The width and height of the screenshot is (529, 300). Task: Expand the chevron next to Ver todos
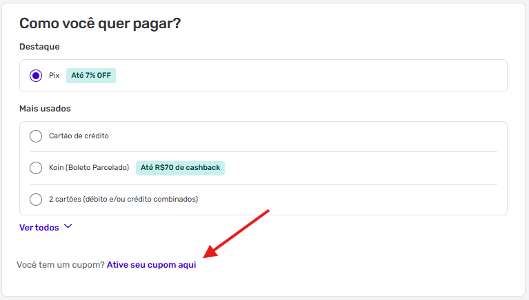[68, 226]
